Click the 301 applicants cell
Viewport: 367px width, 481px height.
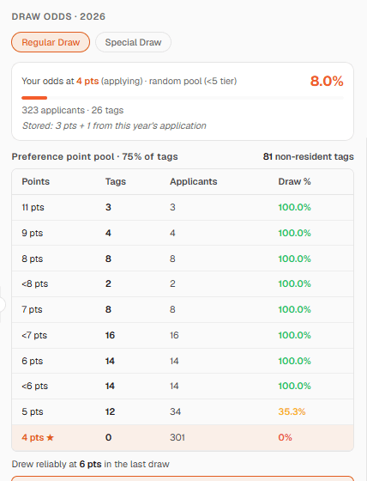(177, 437)
